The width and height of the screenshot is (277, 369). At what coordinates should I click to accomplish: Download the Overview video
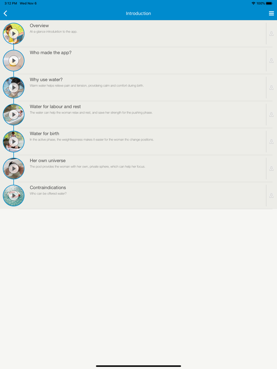click(271, 34)
